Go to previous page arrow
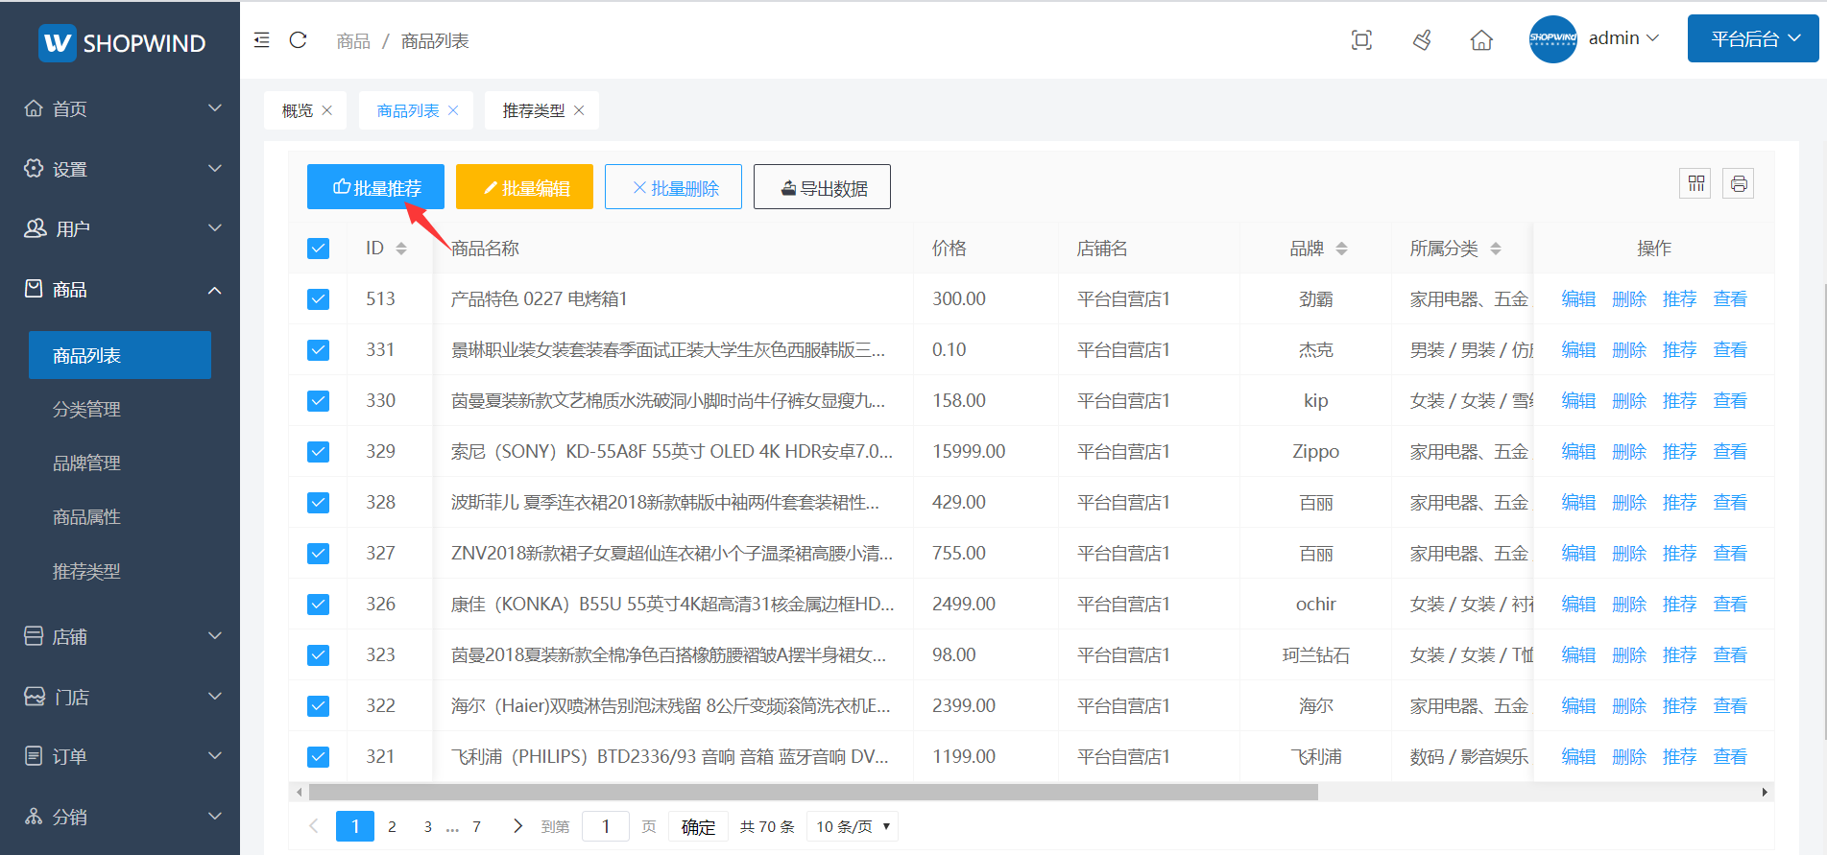1827x855 pixels. point(313,826)
